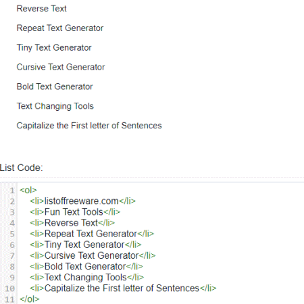Click line number 10 in code gutter

click(x=9, y=288)
